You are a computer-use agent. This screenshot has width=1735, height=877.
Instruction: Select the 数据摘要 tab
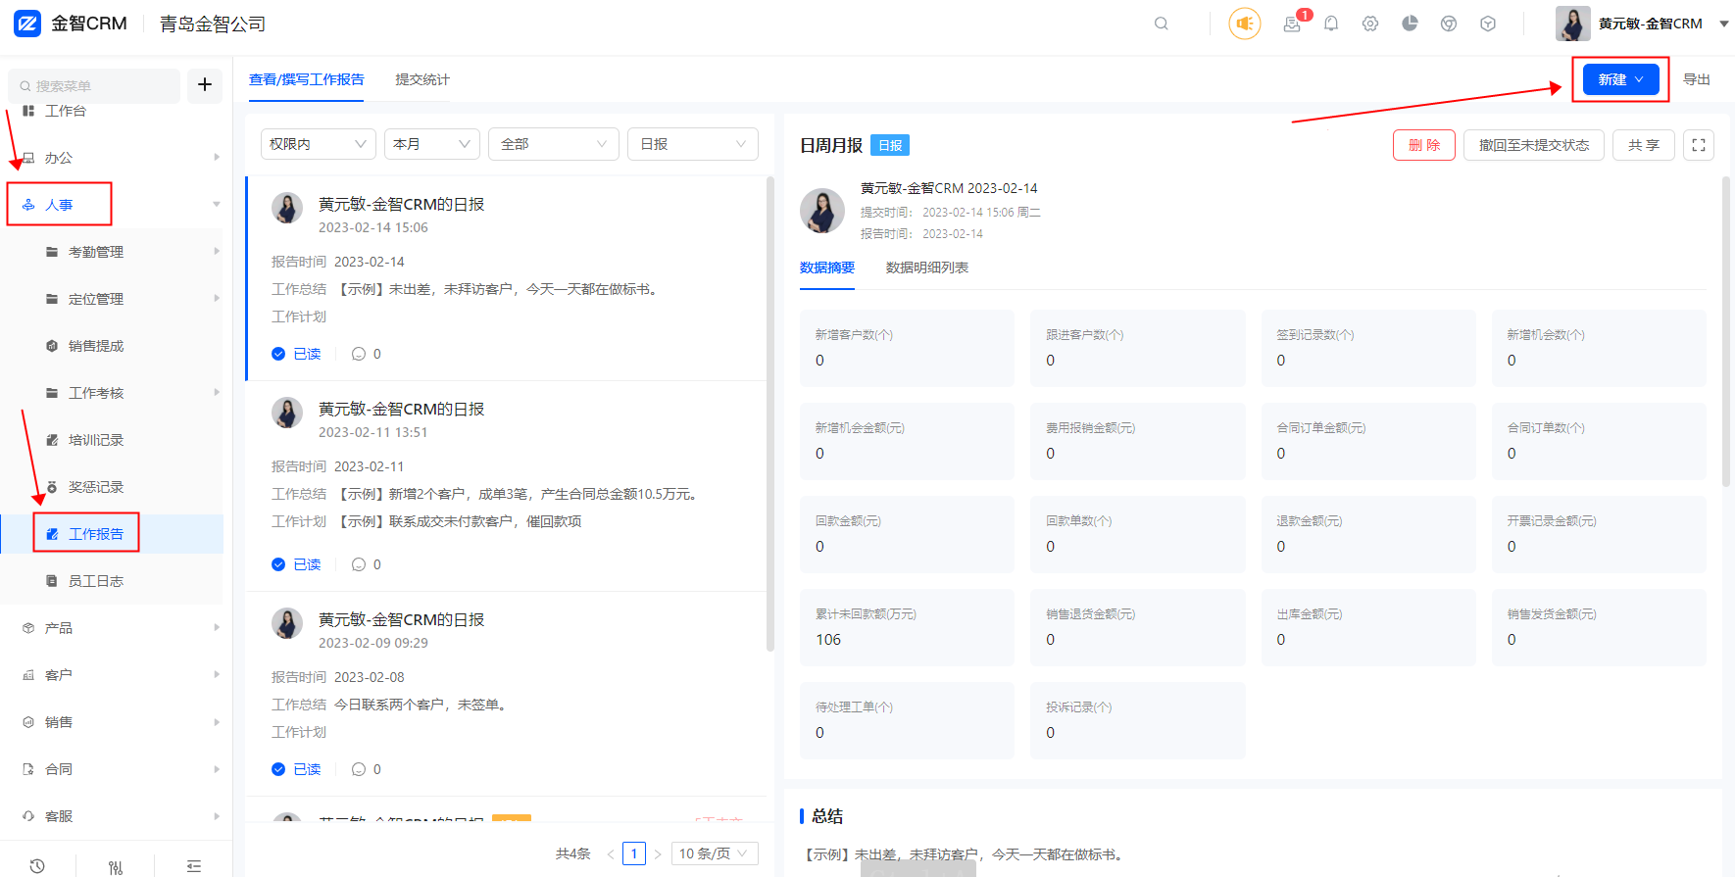827,268
